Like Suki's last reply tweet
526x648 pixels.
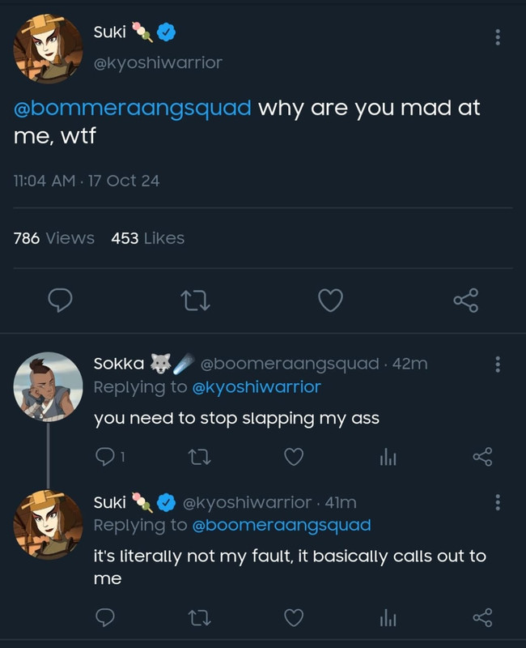(294, 618)
